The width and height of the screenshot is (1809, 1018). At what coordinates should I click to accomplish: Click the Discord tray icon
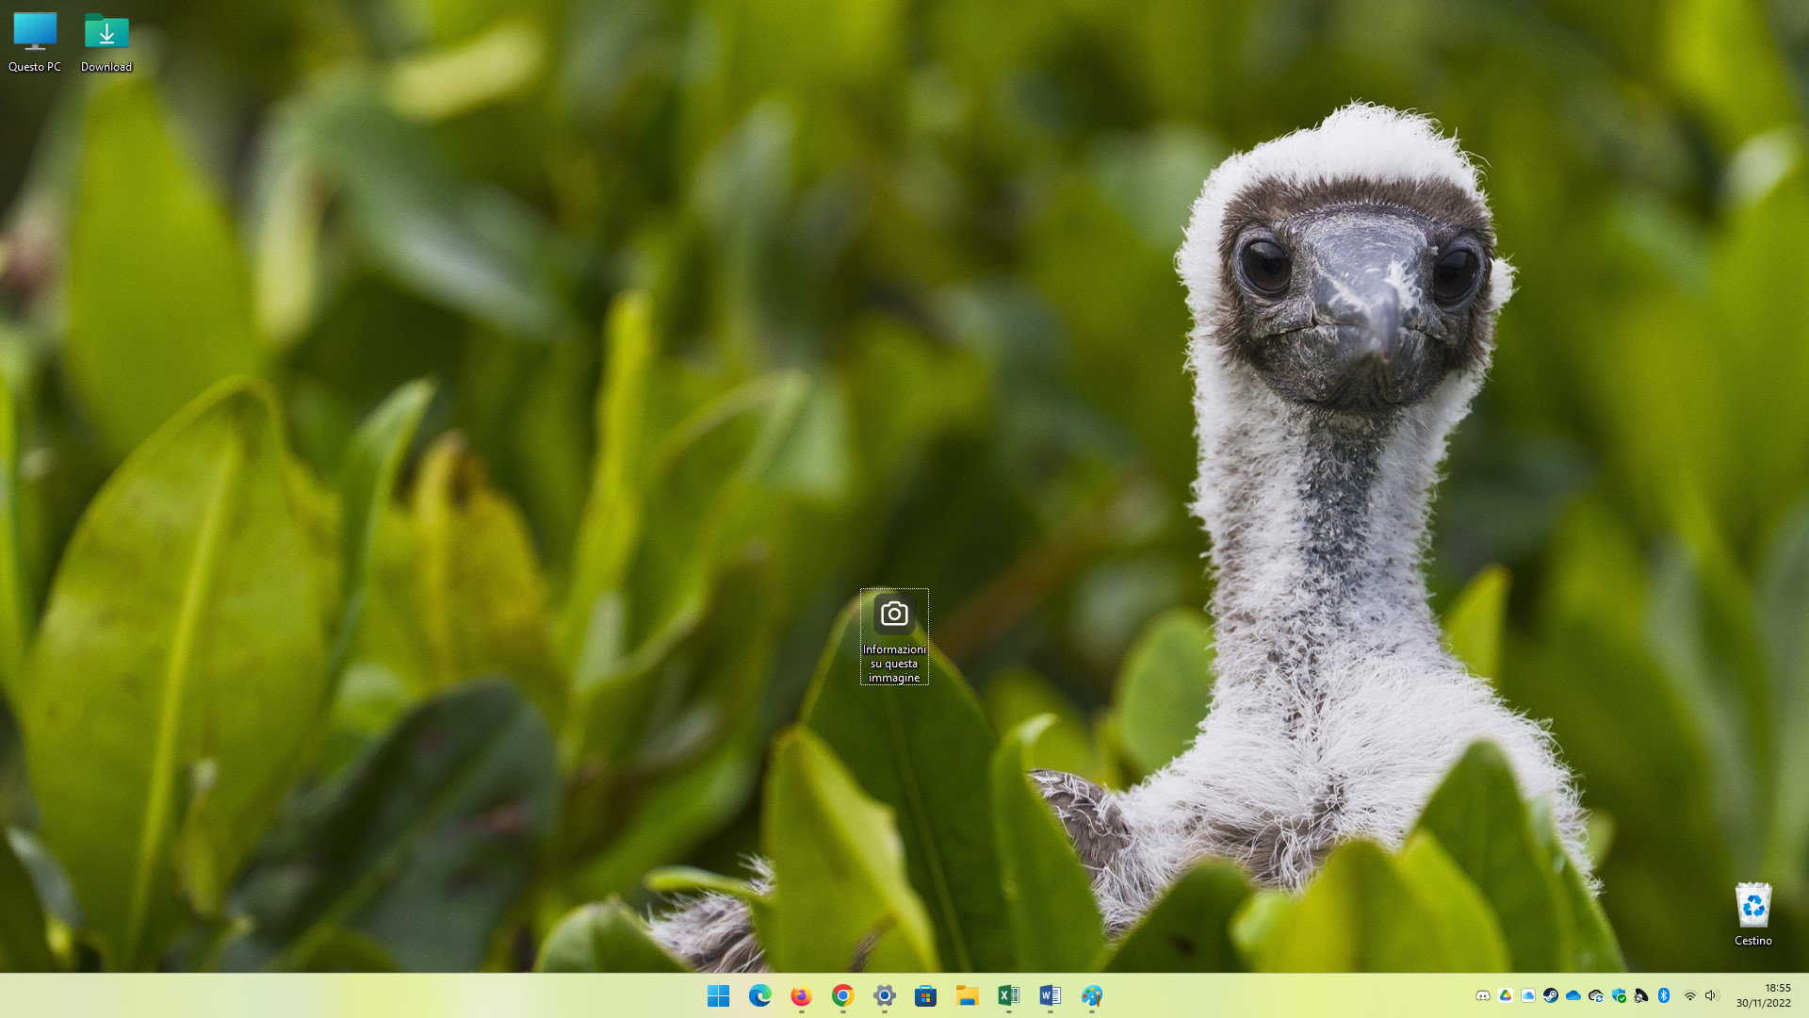click(1482, 995)
